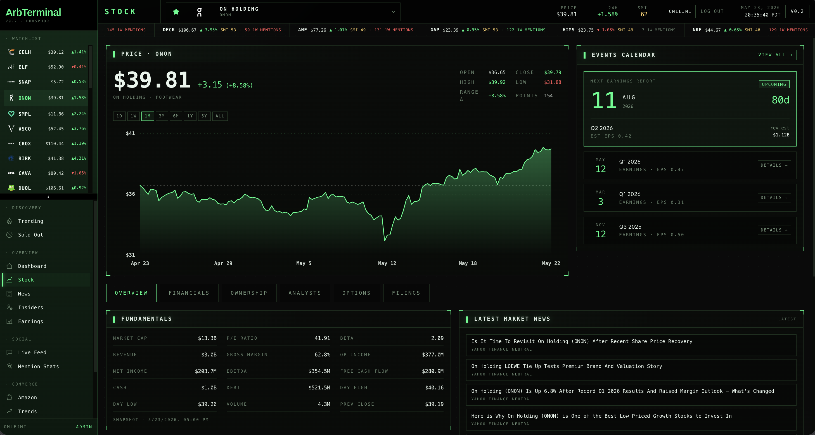Select the 6M chart range
Viewport: 815px width, 435px height.
click(176, 116)
